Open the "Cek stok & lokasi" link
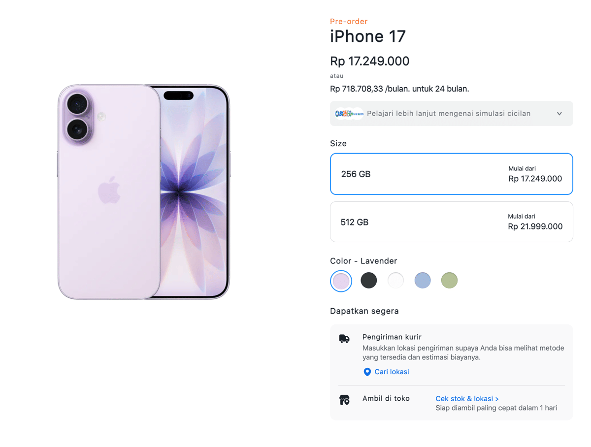 click(467, 399)
